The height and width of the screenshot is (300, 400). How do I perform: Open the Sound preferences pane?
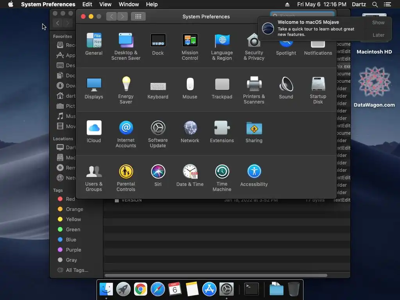click(x=286, y=88)
